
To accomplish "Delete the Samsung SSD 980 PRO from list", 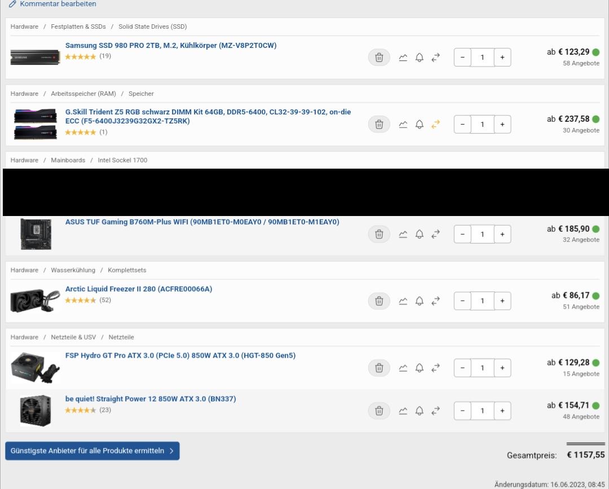I will (x=379, y=58).
